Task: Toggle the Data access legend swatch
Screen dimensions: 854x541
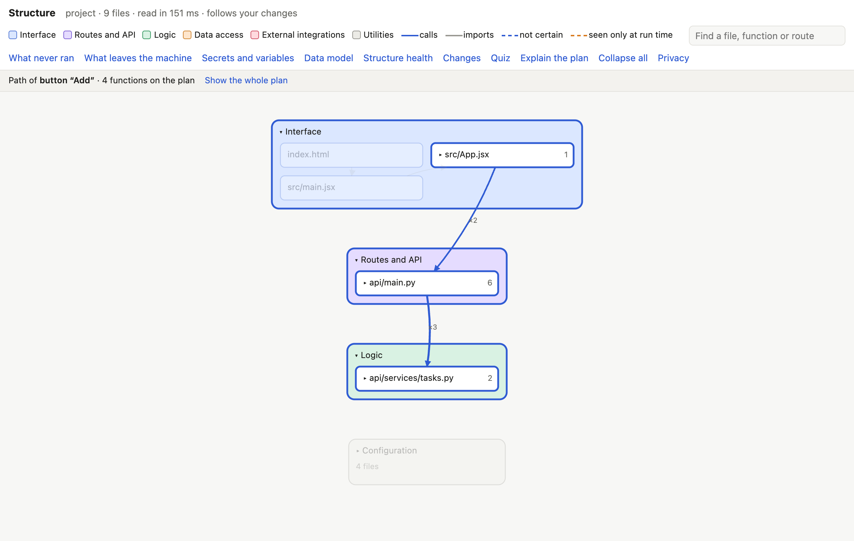Action: pos(187,35)
